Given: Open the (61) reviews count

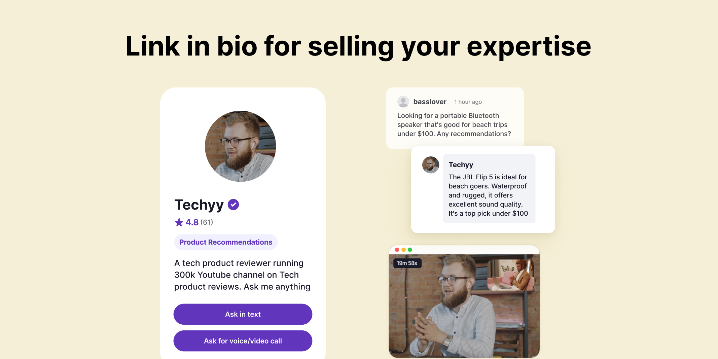Looking at the screenshot, I should point(207,222).
